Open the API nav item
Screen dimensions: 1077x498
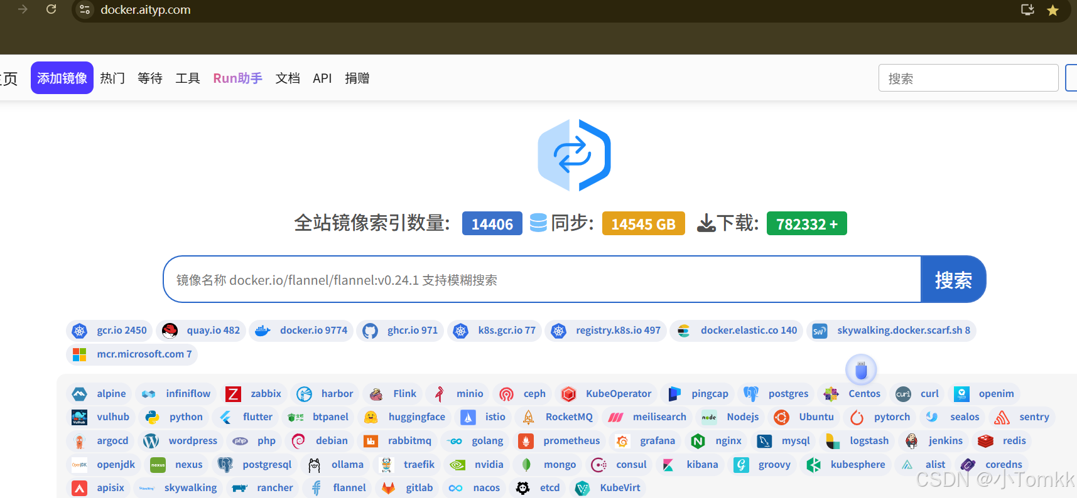pos(322,78)
